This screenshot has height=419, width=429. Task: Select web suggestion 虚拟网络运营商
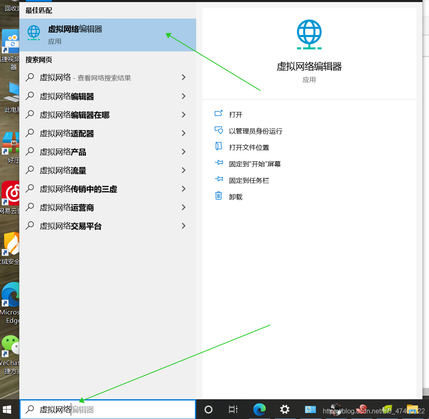[107, 207]
